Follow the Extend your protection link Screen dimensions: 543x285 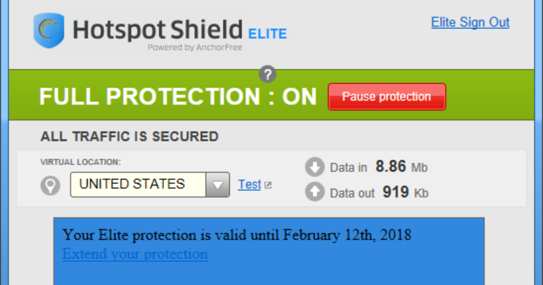click(135, 254)
